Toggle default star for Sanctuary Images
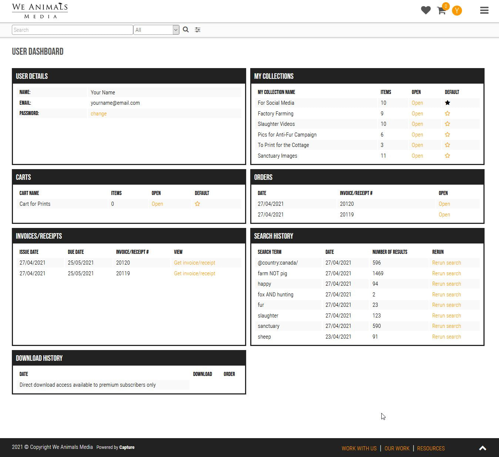 447,156
